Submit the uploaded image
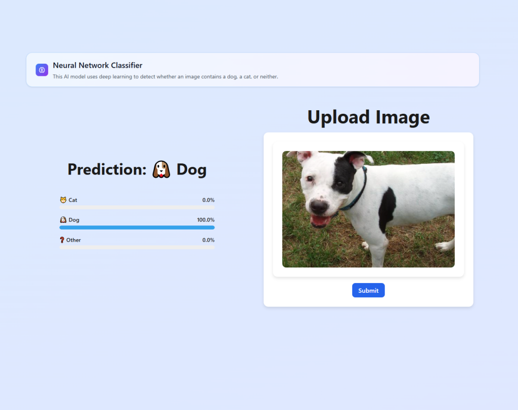The width and height of the screenshot is (518, 410). pyautogui.click(x=368, y=291)
